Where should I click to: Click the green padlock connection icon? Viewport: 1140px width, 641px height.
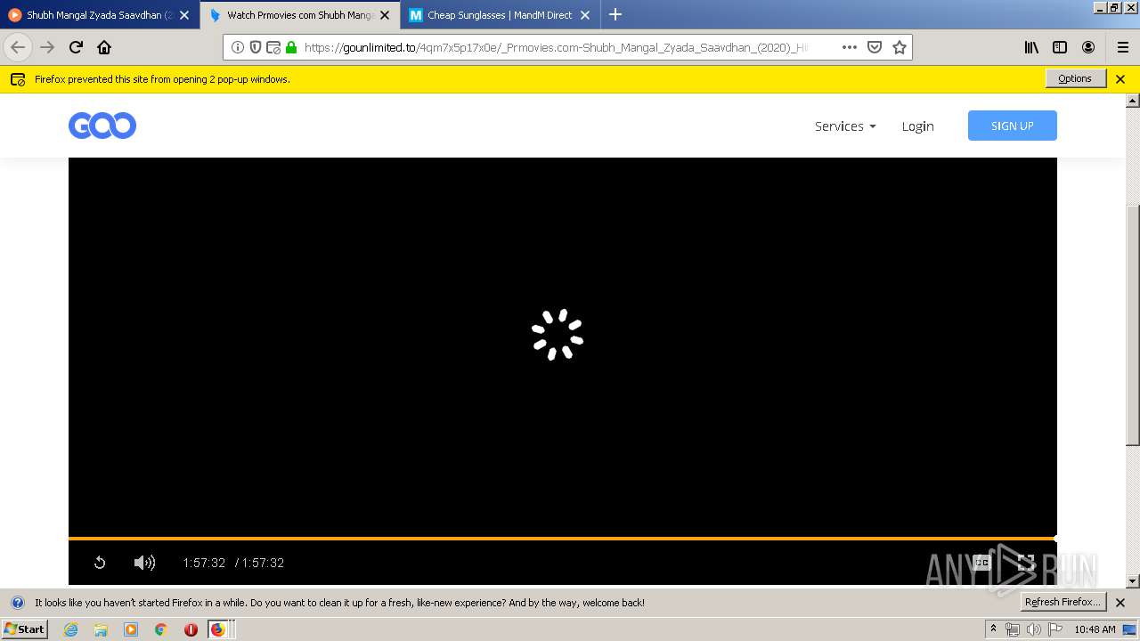(291, 47)
